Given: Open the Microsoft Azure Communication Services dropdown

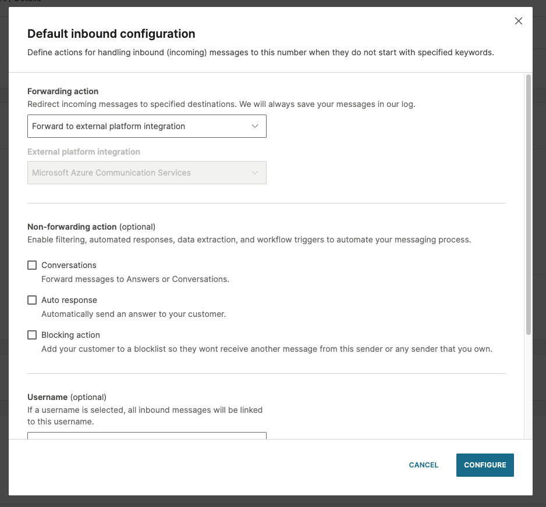Looking at the screenshot, I should tap(147, 173).
